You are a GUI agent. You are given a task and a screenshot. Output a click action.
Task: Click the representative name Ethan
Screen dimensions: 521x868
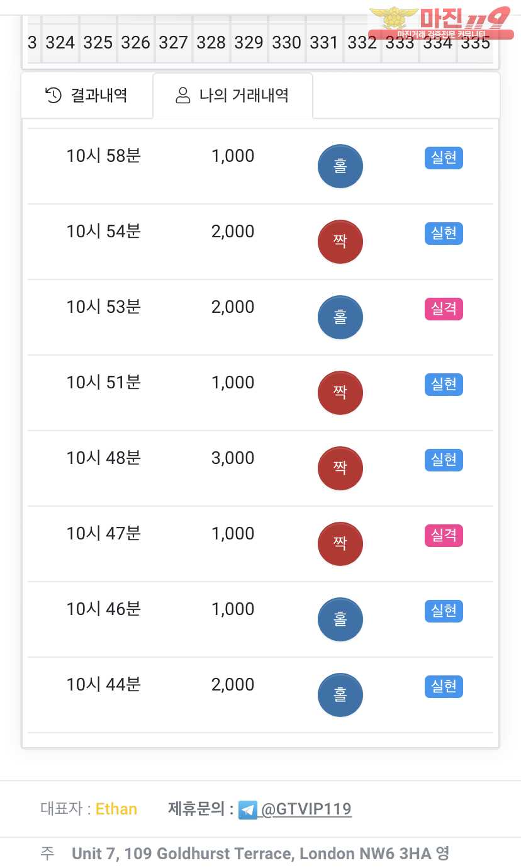pyautogui.click(x=116, y=809)
